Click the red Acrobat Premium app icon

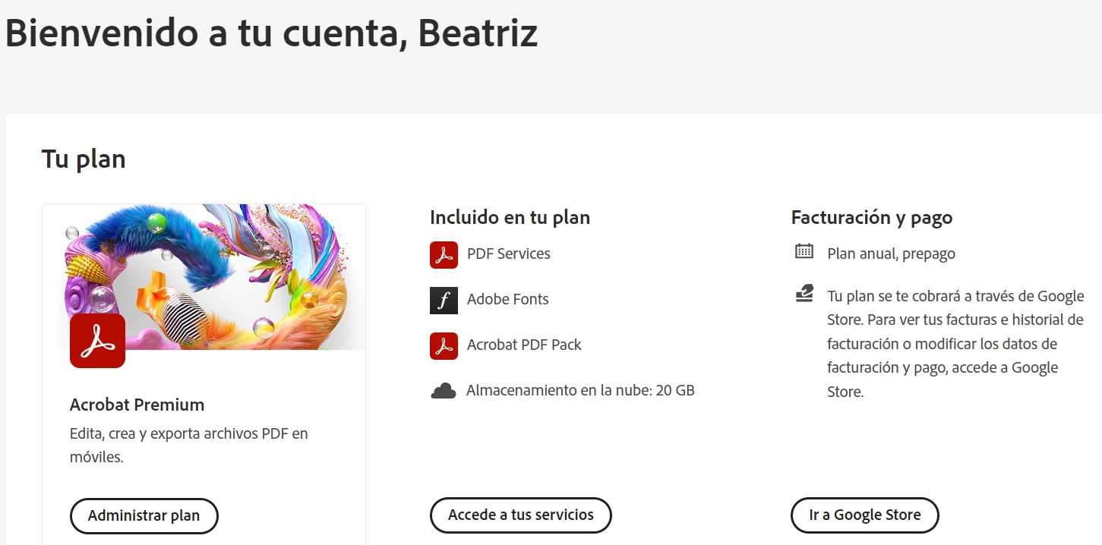pos(97,341)
